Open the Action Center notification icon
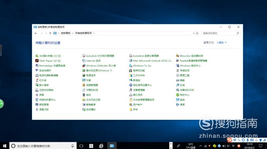 pos(260,146)
